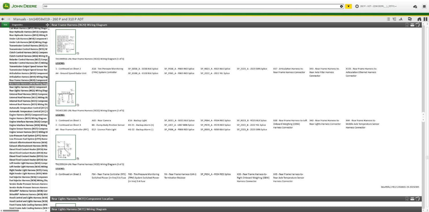The height and width of the screenshot is (212, 429).
Task: Open Rear Frame Harness (W20) Component entry in TOC
Action: pos(29,80)
